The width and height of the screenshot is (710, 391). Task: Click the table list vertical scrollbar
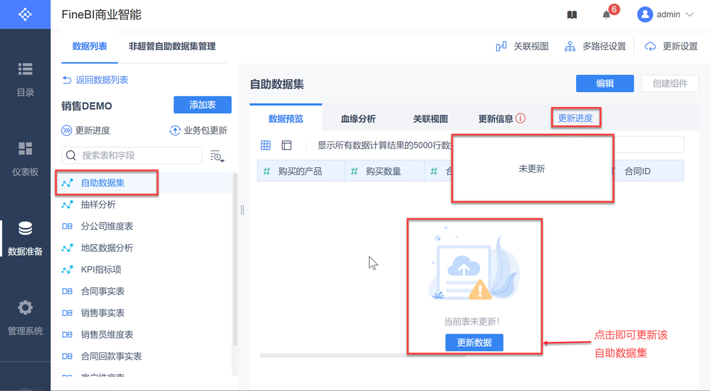pyautogui.click(x=235, y=259)
